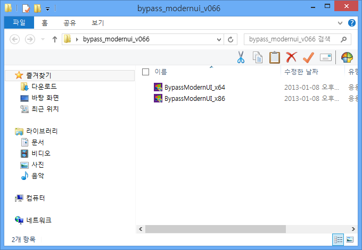
Task: Minimize the explorer window
Action: (313, 6)
